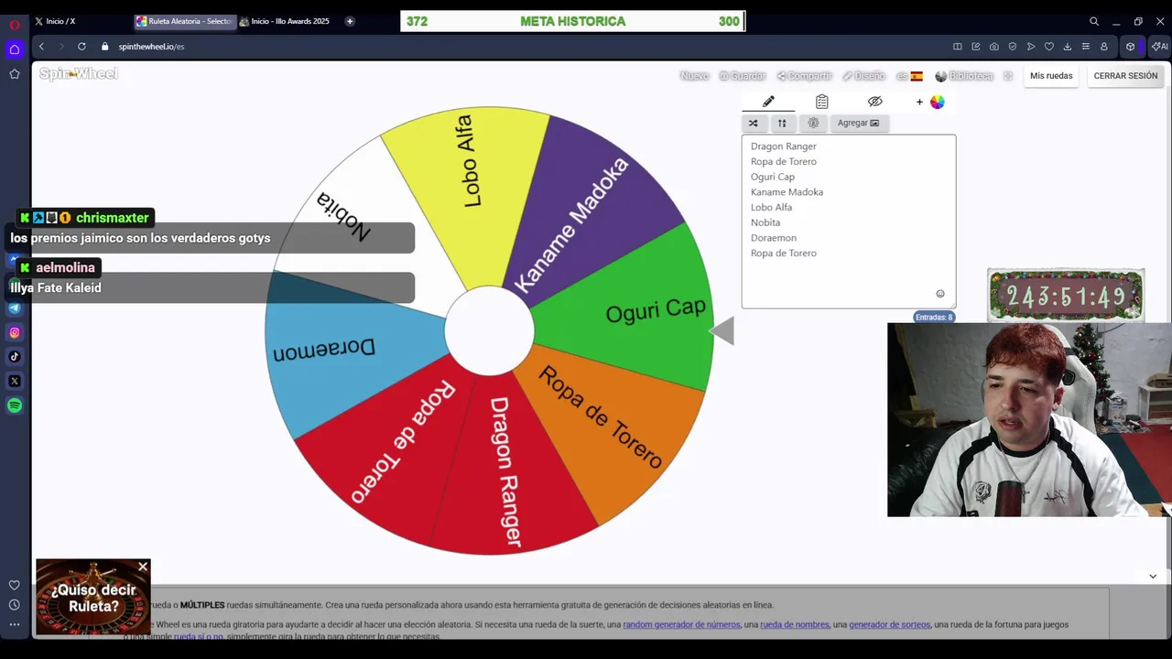The image size is (1172, 659).
Task: Switch to the clipboard results tab
Action: click(821, 102)
